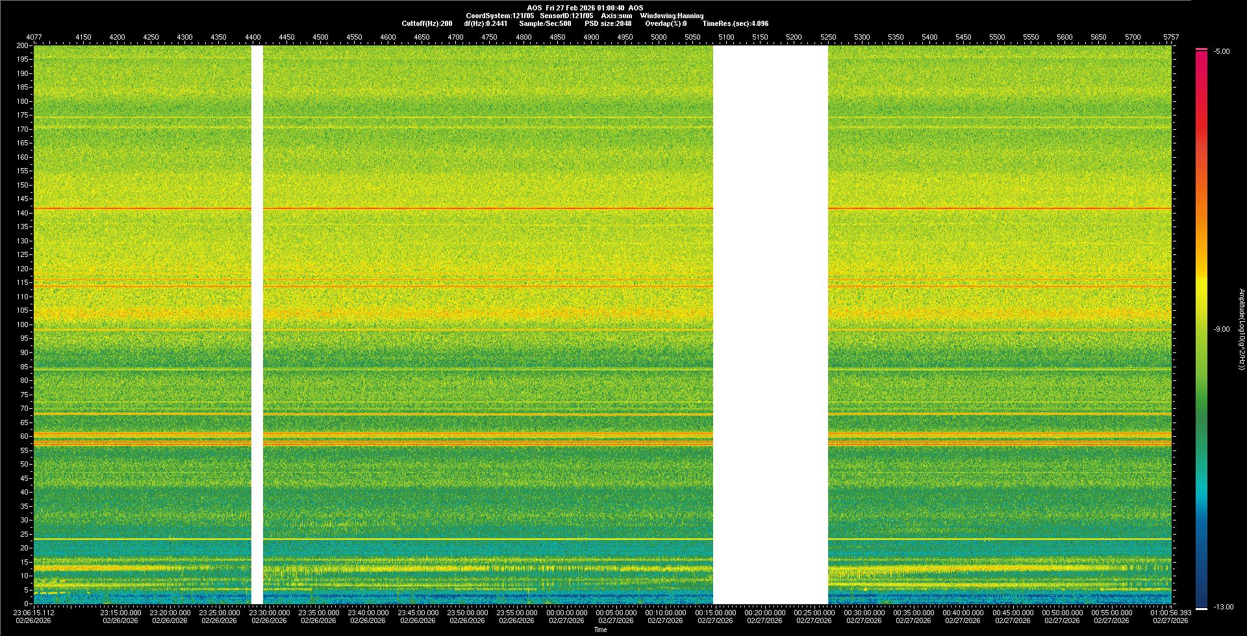Click the 00:00:00.000 midnight time marker
Image resolution: width=1247 pixels, height=636 pixels.
click(x=566, y=613)
